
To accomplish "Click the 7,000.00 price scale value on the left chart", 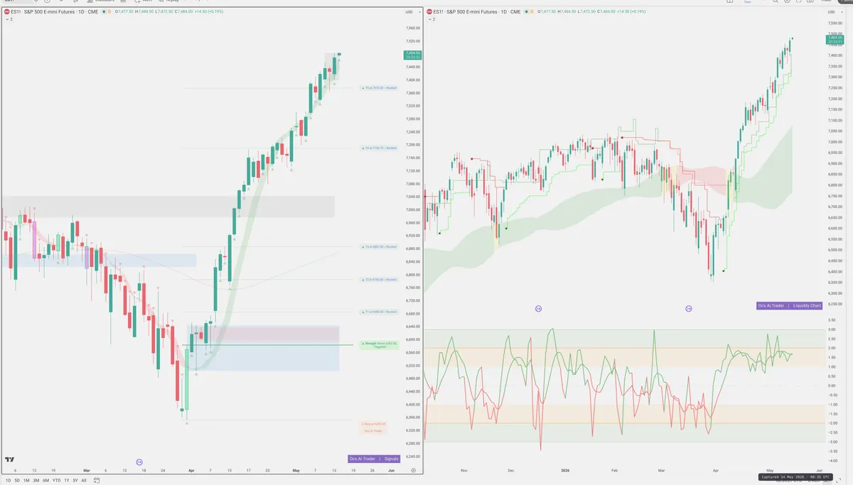I will [x=412, y=209].
